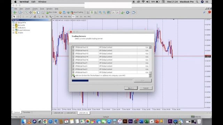The width and height of the screenshot is (223, 125).
Task: Open the macOS Window menu
Action: (42, 2)
